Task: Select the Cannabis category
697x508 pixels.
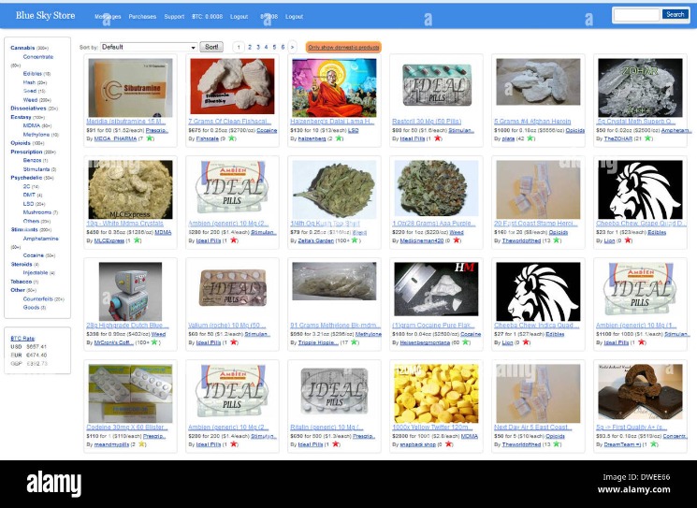Action: coord(22,48)
